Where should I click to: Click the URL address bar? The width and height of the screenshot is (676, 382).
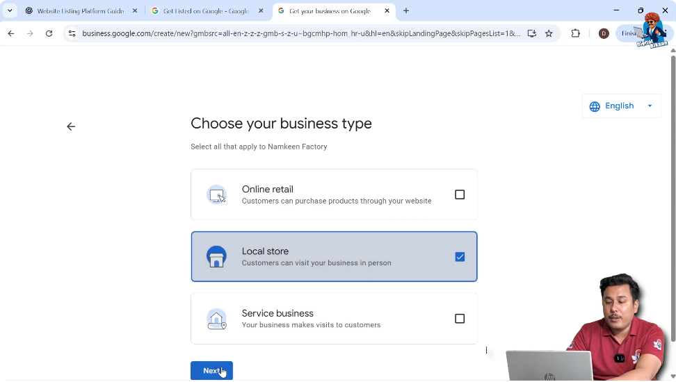pos(301,33)
